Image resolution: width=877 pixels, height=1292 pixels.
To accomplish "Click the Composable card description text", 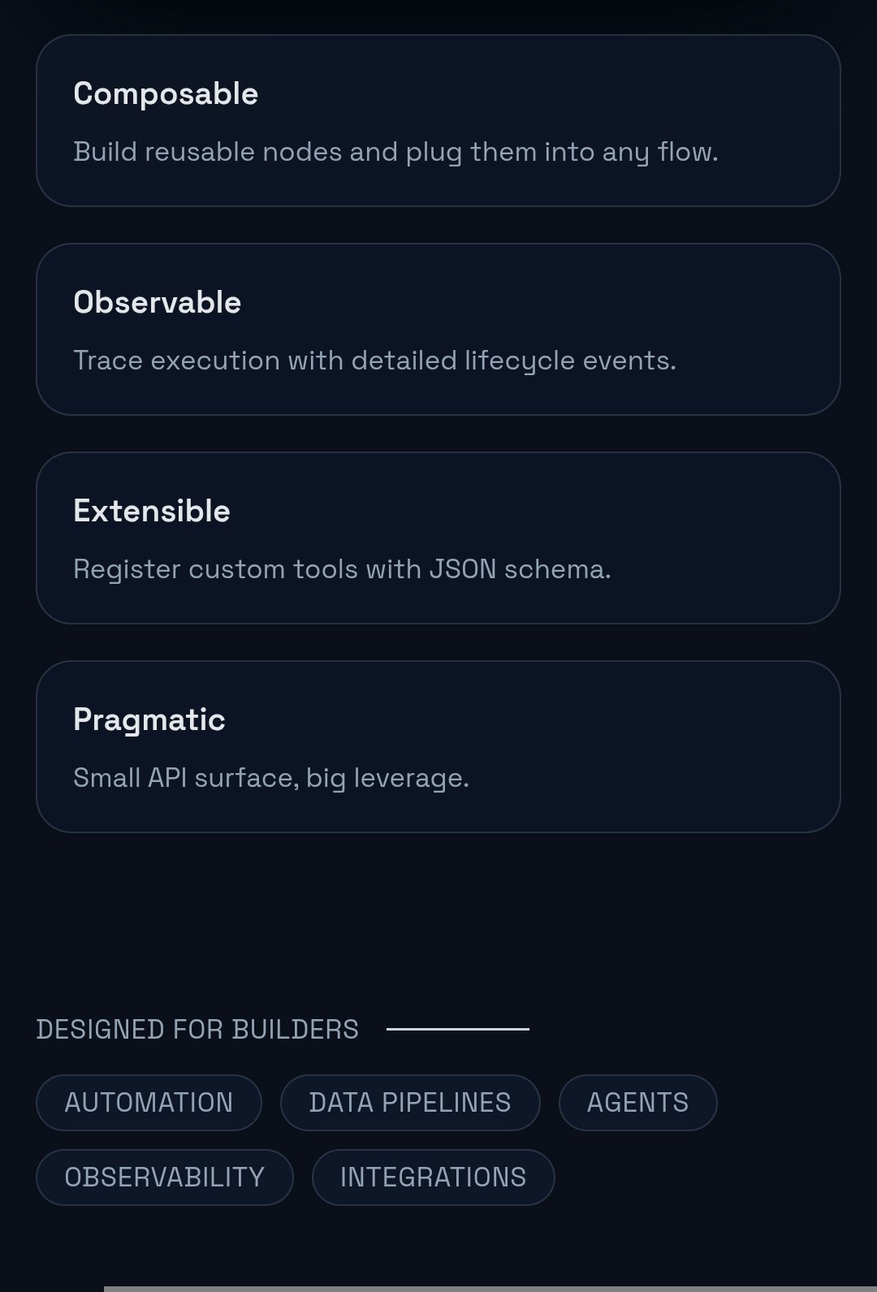I will tap(396, 151).
